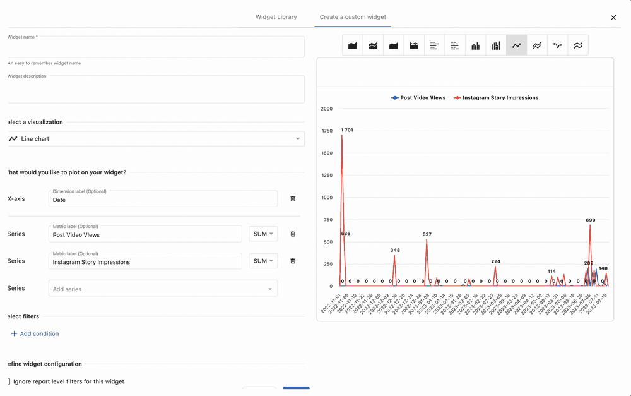The height and width of the screenshot is (396, 631).
Task: Pick the stacked horizontal bar chart icon
Action: 455,45
